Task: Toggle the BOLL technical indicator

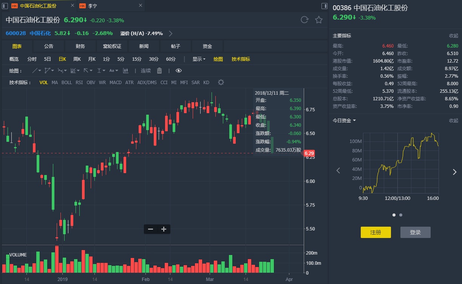Action: (x=66, y=82)
